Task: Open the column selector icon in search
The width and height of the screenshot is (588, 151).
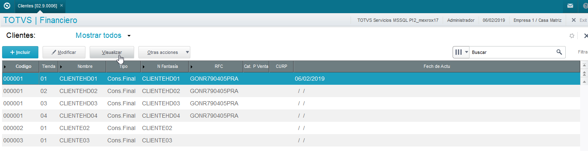Action: click(462, 52)
